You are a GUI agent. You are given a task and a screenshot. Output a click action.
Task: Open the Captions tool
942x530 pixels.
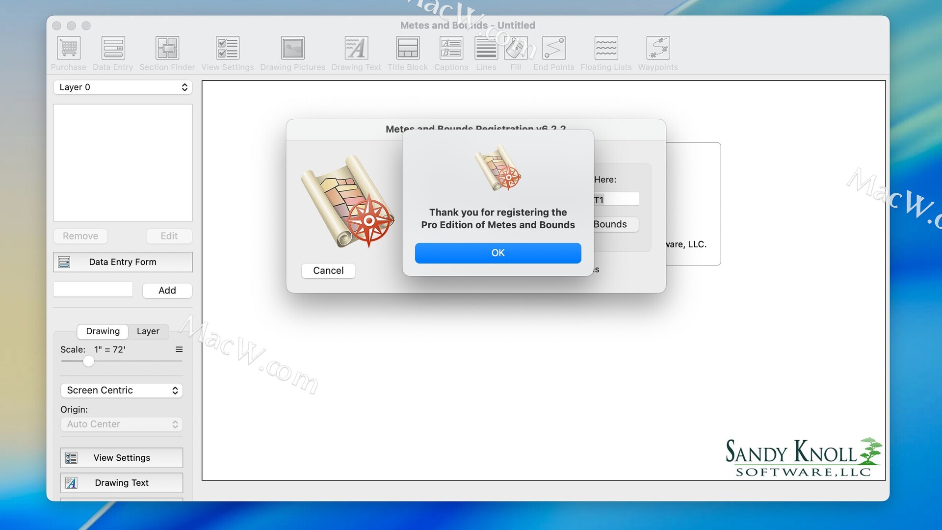(451, 48)
